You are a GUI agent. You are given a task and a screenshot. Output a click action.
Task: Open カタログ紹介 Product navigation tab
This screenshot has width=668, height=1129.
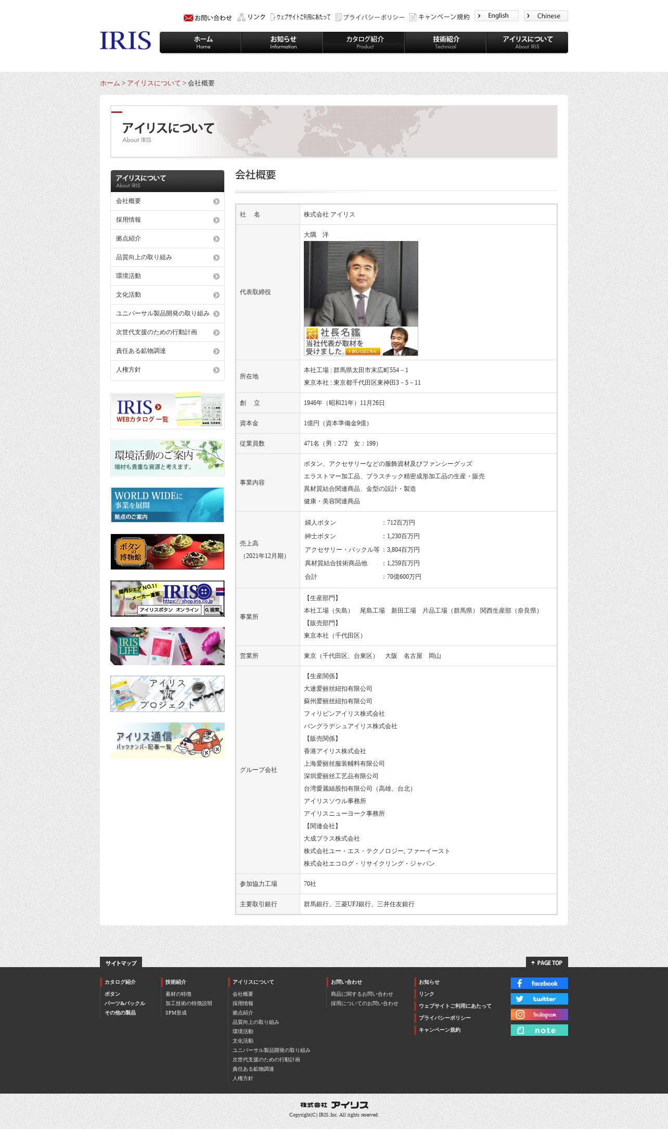[x=364, y=42]
